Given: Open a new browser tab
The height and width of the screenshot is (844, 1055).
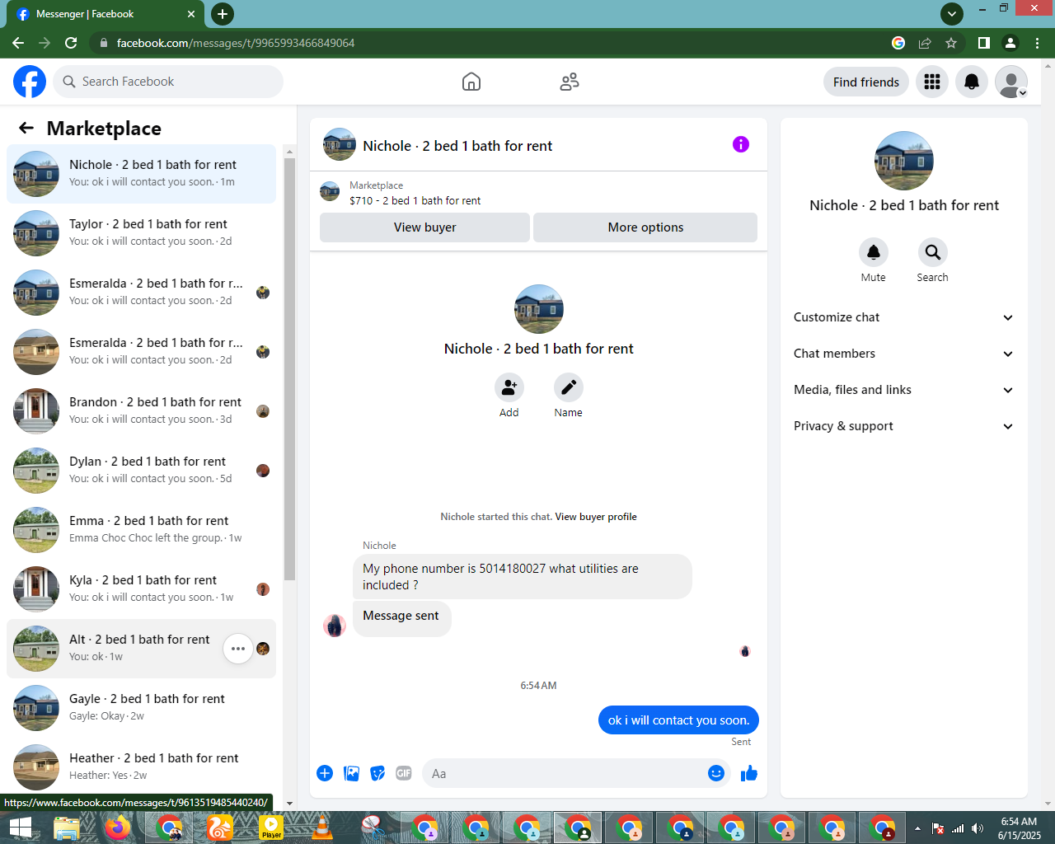Looking at the screenshot, I should pos(222,13).
